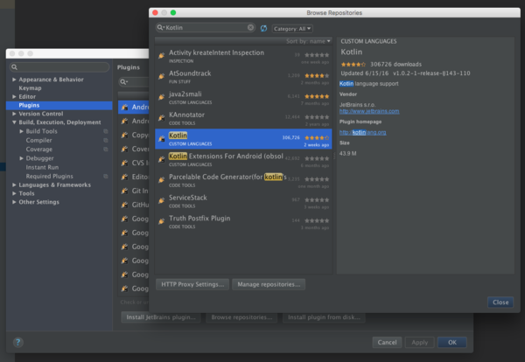Screen dimensions: 525x362
Task: Select Plugins in the Settings tree
Action: [59, 106]
